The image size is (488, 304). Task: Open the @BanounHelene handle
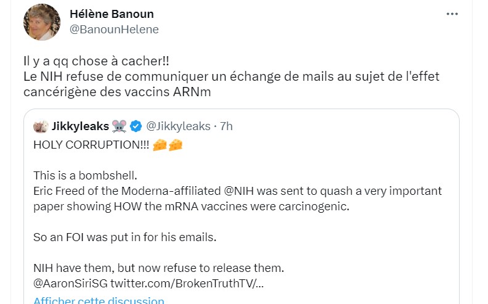click(x=114, y=30)
